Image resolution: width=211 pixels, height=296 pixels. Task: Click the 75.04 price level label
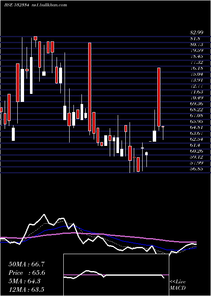coord(197,74)
